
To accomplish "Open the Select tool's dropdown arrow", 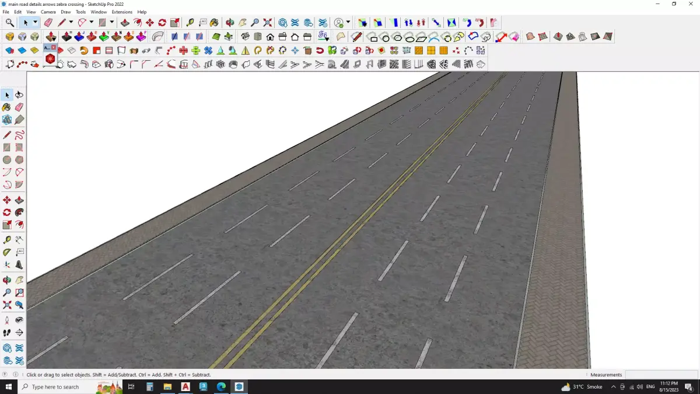I will click(35, 22).
